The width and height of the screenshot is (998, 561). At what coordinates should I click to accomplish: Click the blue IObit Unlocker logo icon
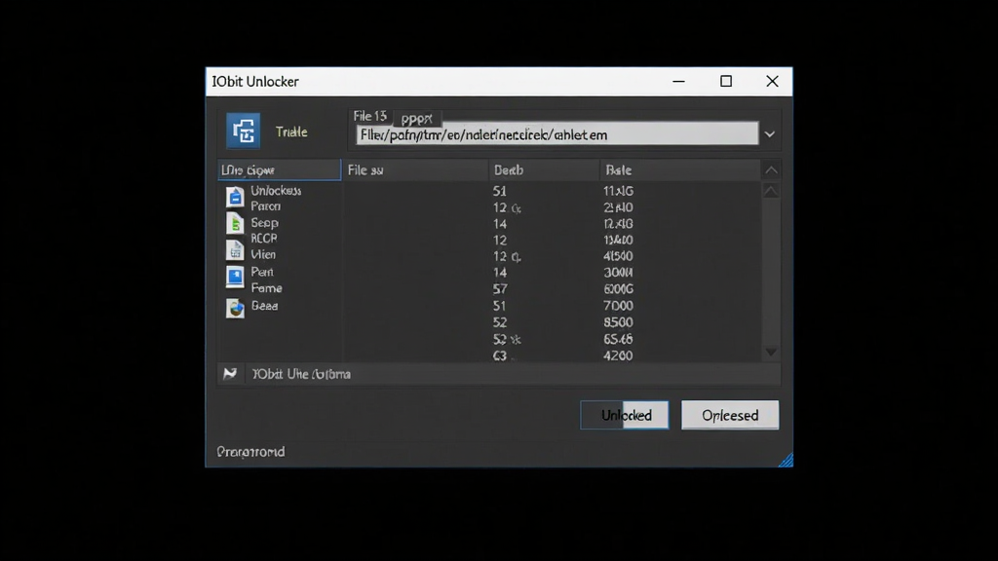(x=243, y=131)
